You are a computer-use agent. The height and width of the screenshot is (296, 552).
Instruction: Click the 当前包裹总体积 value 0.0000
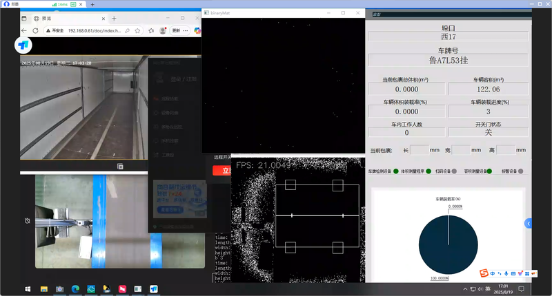tap(406, 89)
